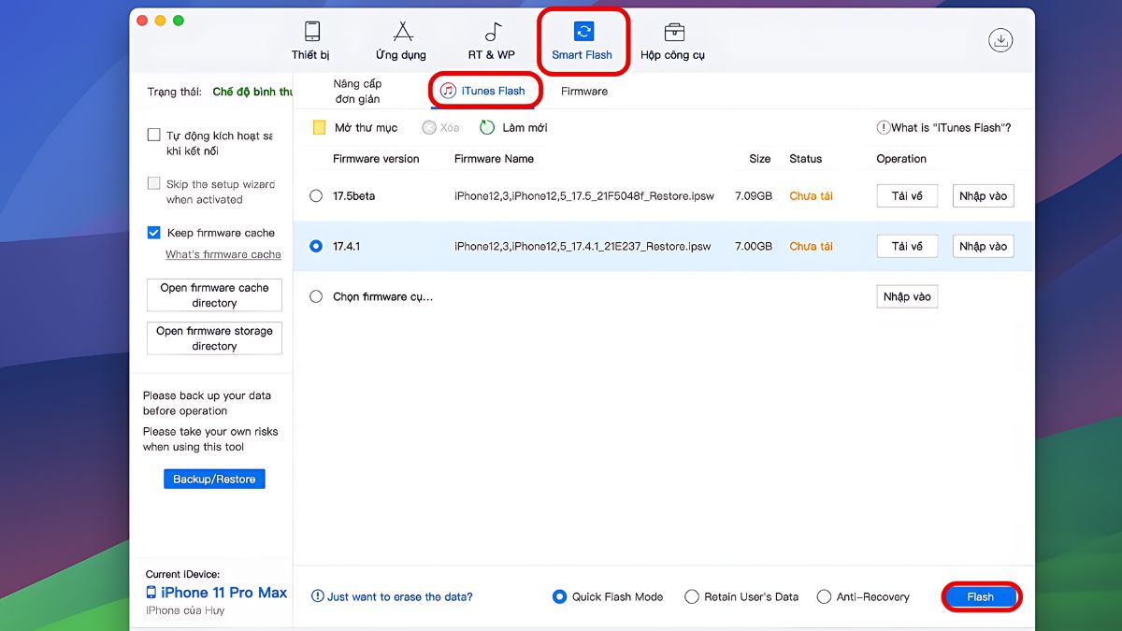This screenshot has height=631, width=1122.
Task: Click the Firmware version column header
Action: (376, 159)
